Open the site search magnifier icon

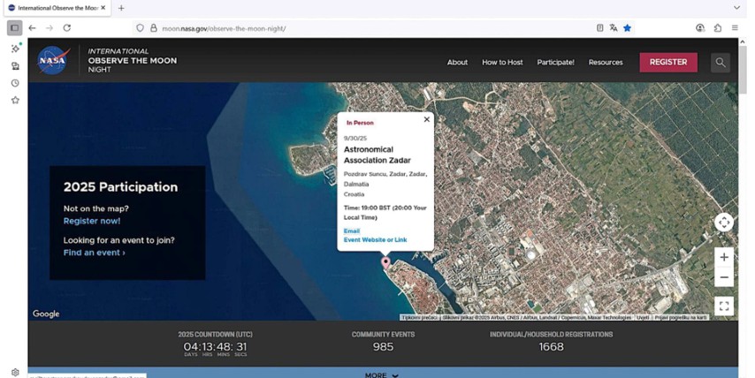pyautogui.click(x=721, y=62)
